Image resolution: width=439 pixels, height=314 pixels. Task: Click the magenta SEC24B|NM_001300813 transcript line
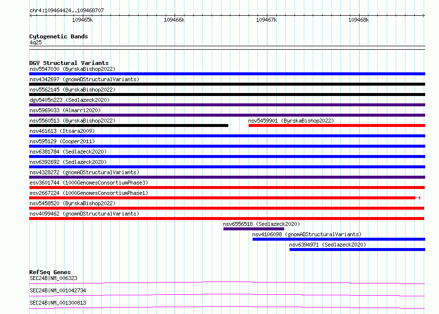(x=227, y=307)
